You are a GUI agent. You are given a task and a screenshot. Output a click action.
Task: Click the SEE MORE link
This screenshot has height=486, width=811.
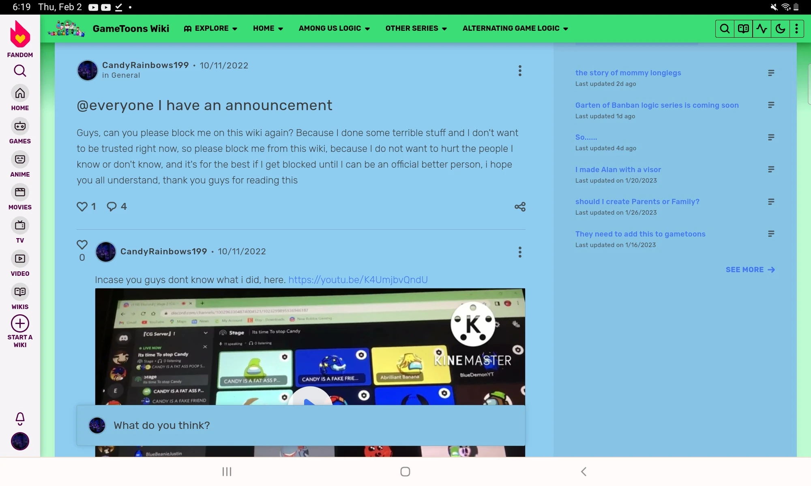(x=745, y=269)
